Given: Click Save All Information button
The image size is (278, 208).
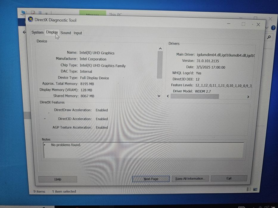Looking at the screenshot, I should pyautogui.click(x=190, y=179).
